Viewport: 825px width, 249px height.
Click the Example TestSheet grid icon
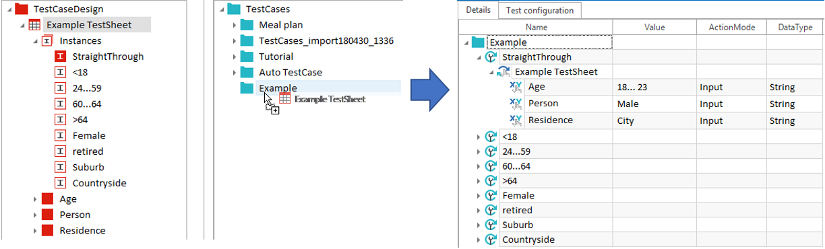(34, 25)
